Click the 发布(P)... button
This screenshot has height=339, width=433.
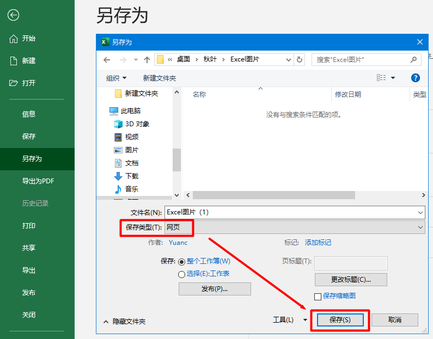pos(215,289)
